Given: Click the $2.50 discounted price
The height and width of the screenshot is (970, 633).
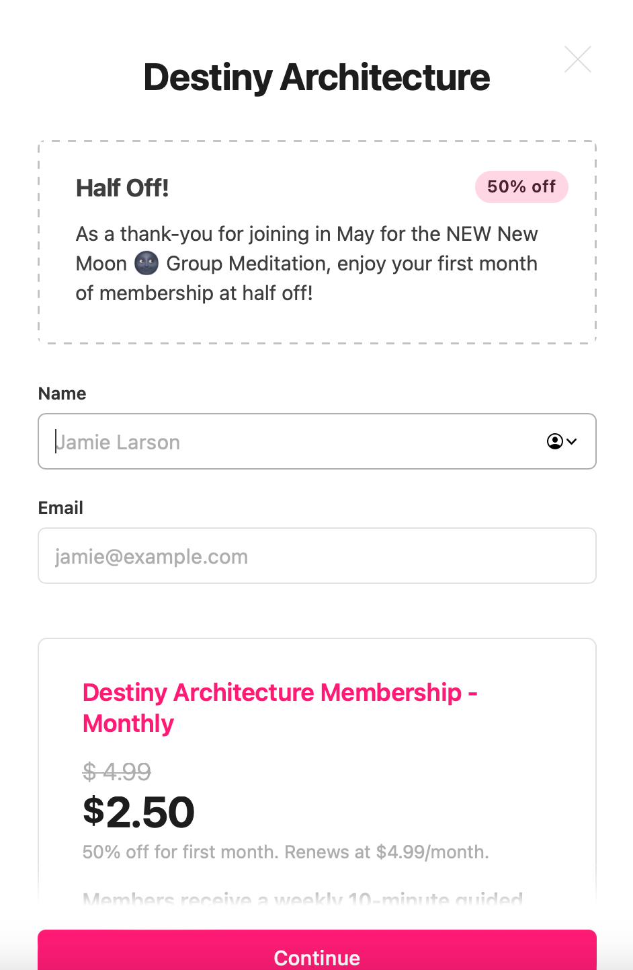Looking at the screenshot, I should (x=139, y=812).
